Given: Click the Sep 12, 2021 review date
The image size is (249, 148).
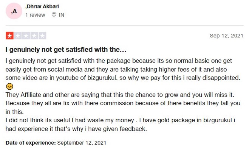Looking at the screenshot, I should point(226,36).
